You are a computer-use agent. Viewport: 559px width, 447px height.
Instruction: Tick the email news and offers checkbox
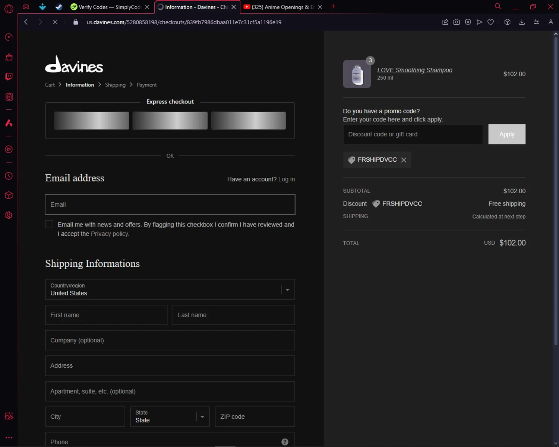point(49,224)
